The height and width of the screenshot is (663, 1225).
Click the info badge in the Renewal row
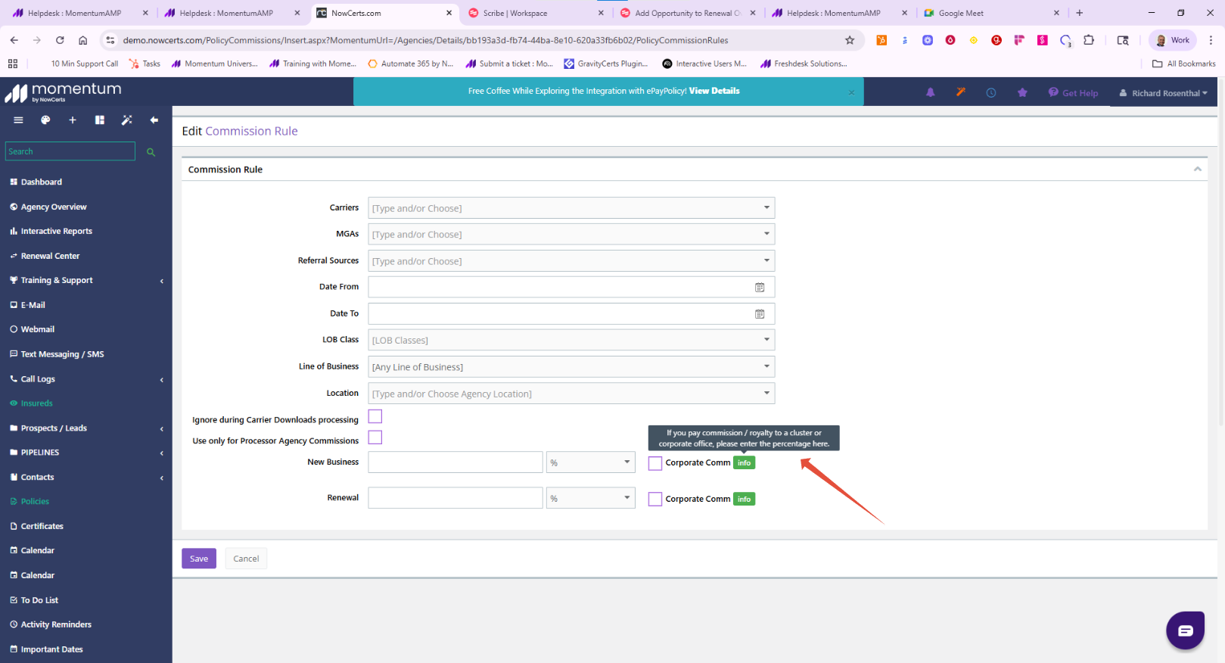[745, 500]
